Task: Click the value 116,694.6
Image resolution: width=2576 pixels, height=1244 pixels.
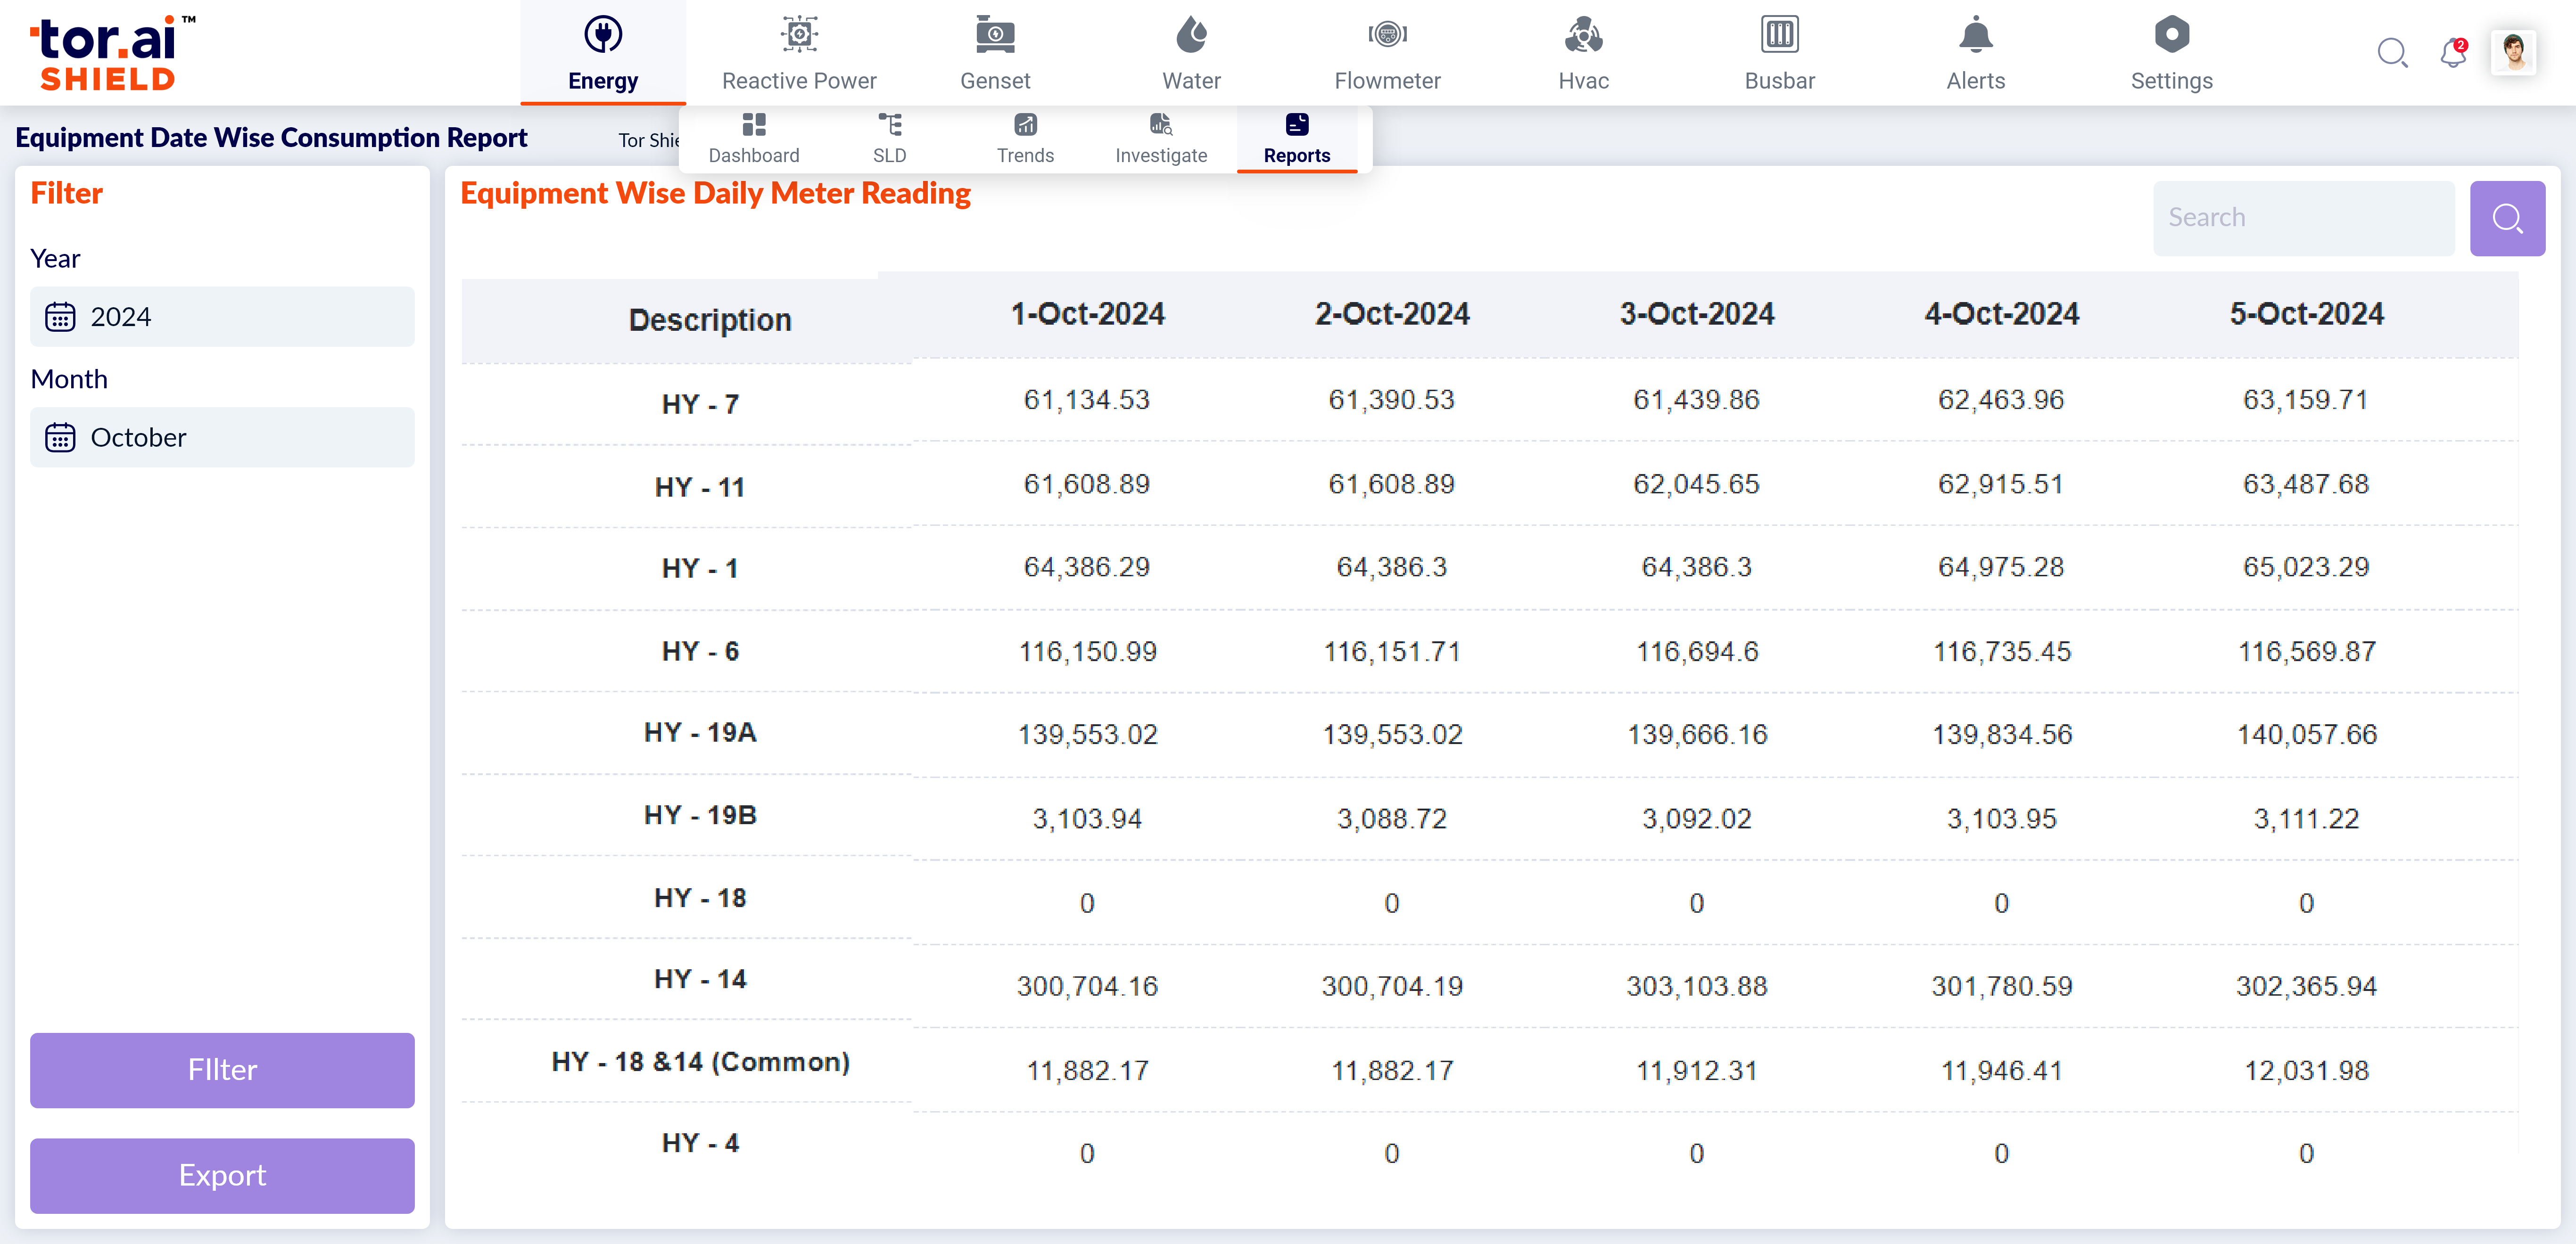Action: pos(1697,652)
